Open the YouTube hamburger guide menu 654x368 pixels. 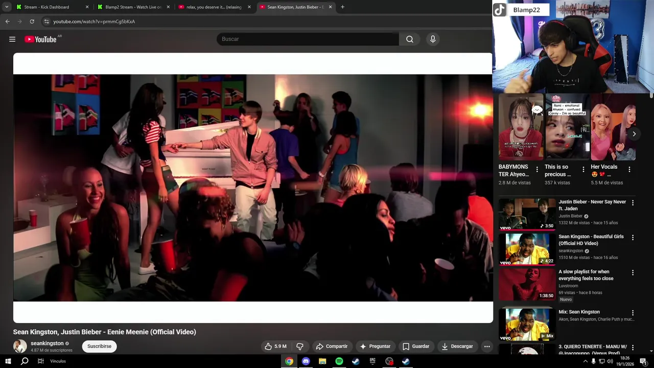coord(12,39)
